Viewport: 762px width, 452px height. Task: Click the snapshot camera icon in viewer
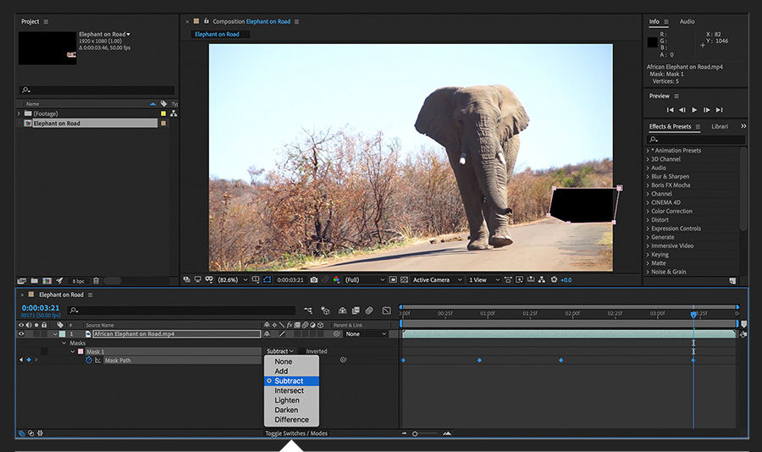coord(313,279)
